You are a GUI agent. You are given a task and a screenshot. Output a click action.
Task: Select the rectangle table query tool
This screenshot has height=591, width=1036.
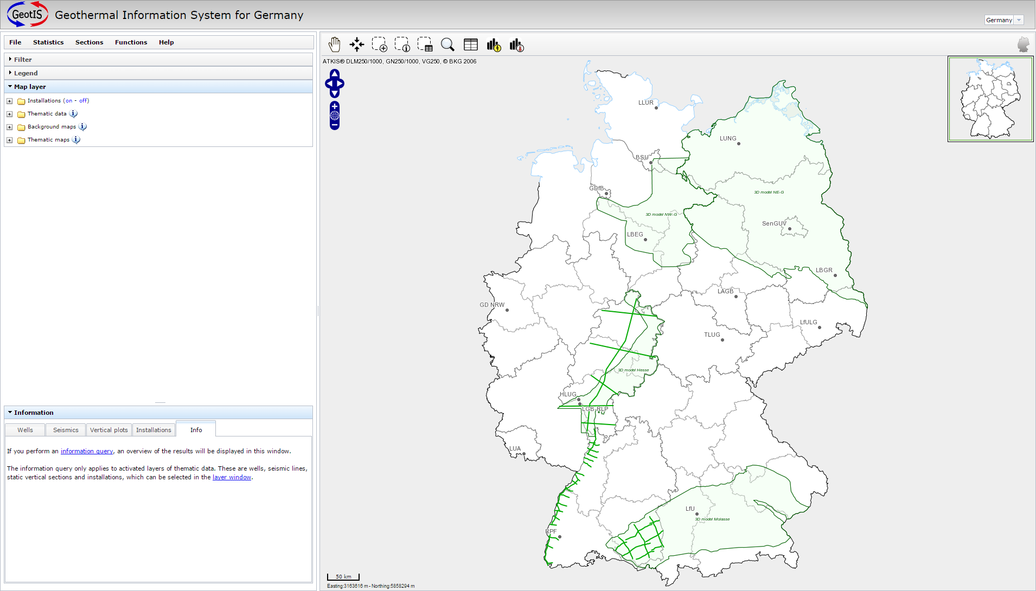coord(425,44)
